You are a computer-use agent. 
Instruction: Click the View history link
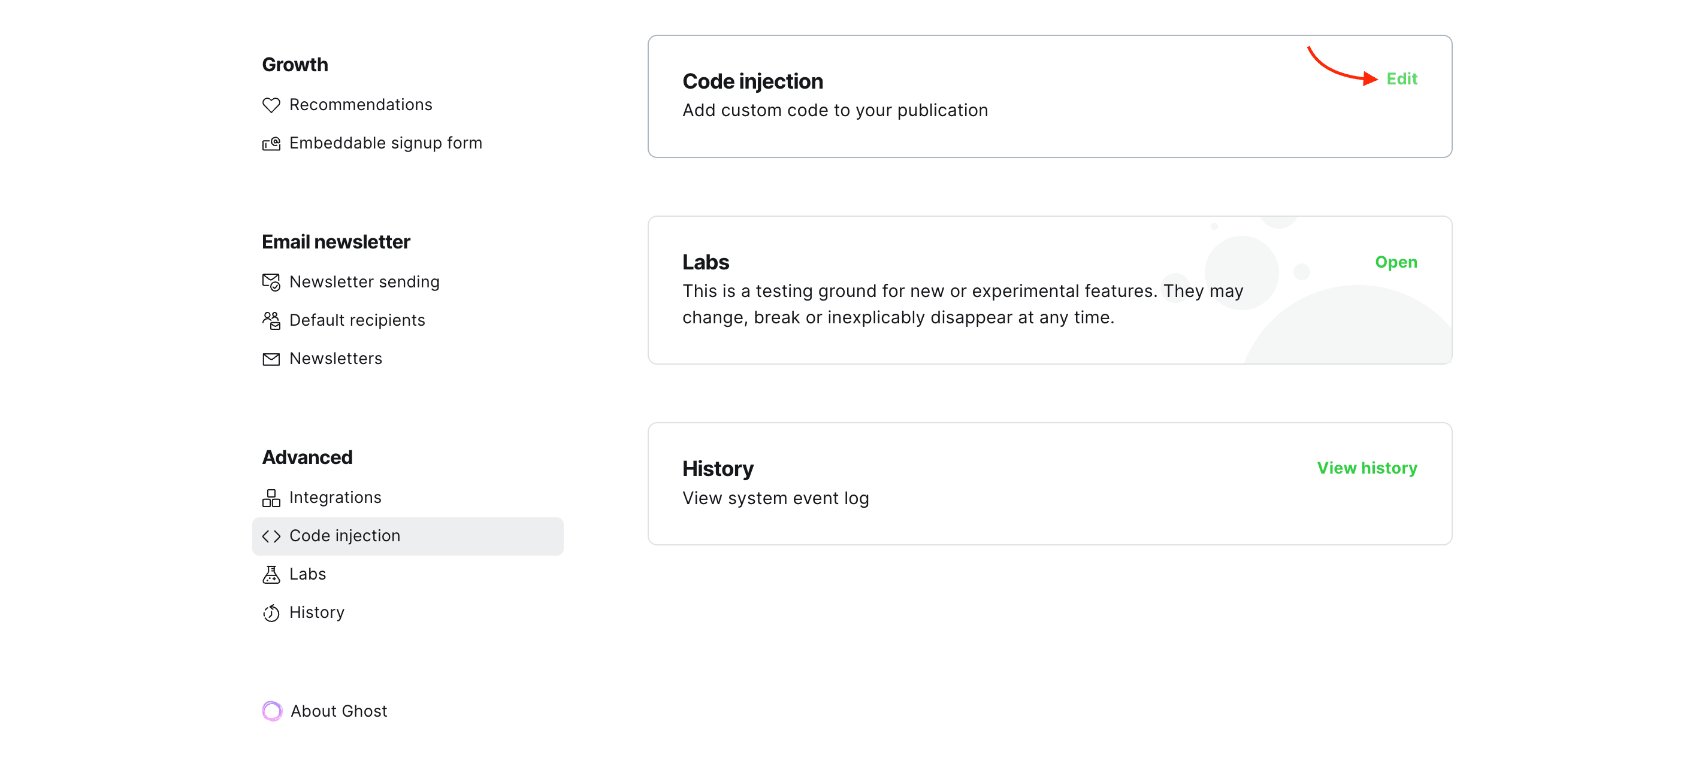click(1367, 468)
